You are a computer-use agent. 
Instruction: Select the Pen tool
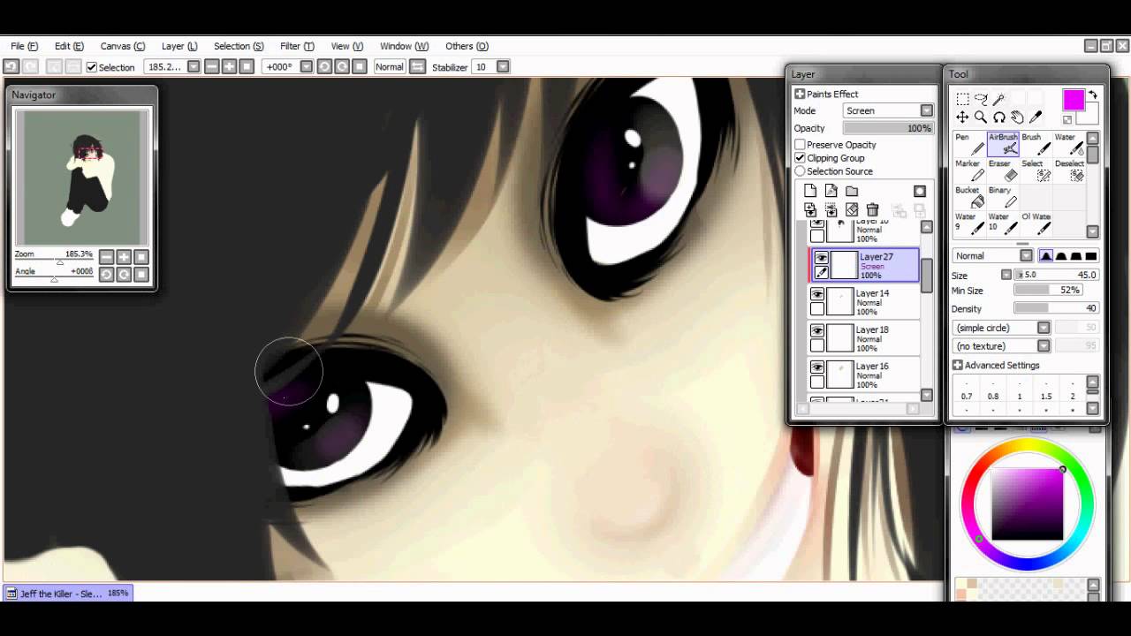click(969, 144)
